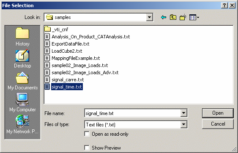Click the Cancel button
Viewport: 238px width, 153px height.
pyautogui.click(x=218, y=124)
